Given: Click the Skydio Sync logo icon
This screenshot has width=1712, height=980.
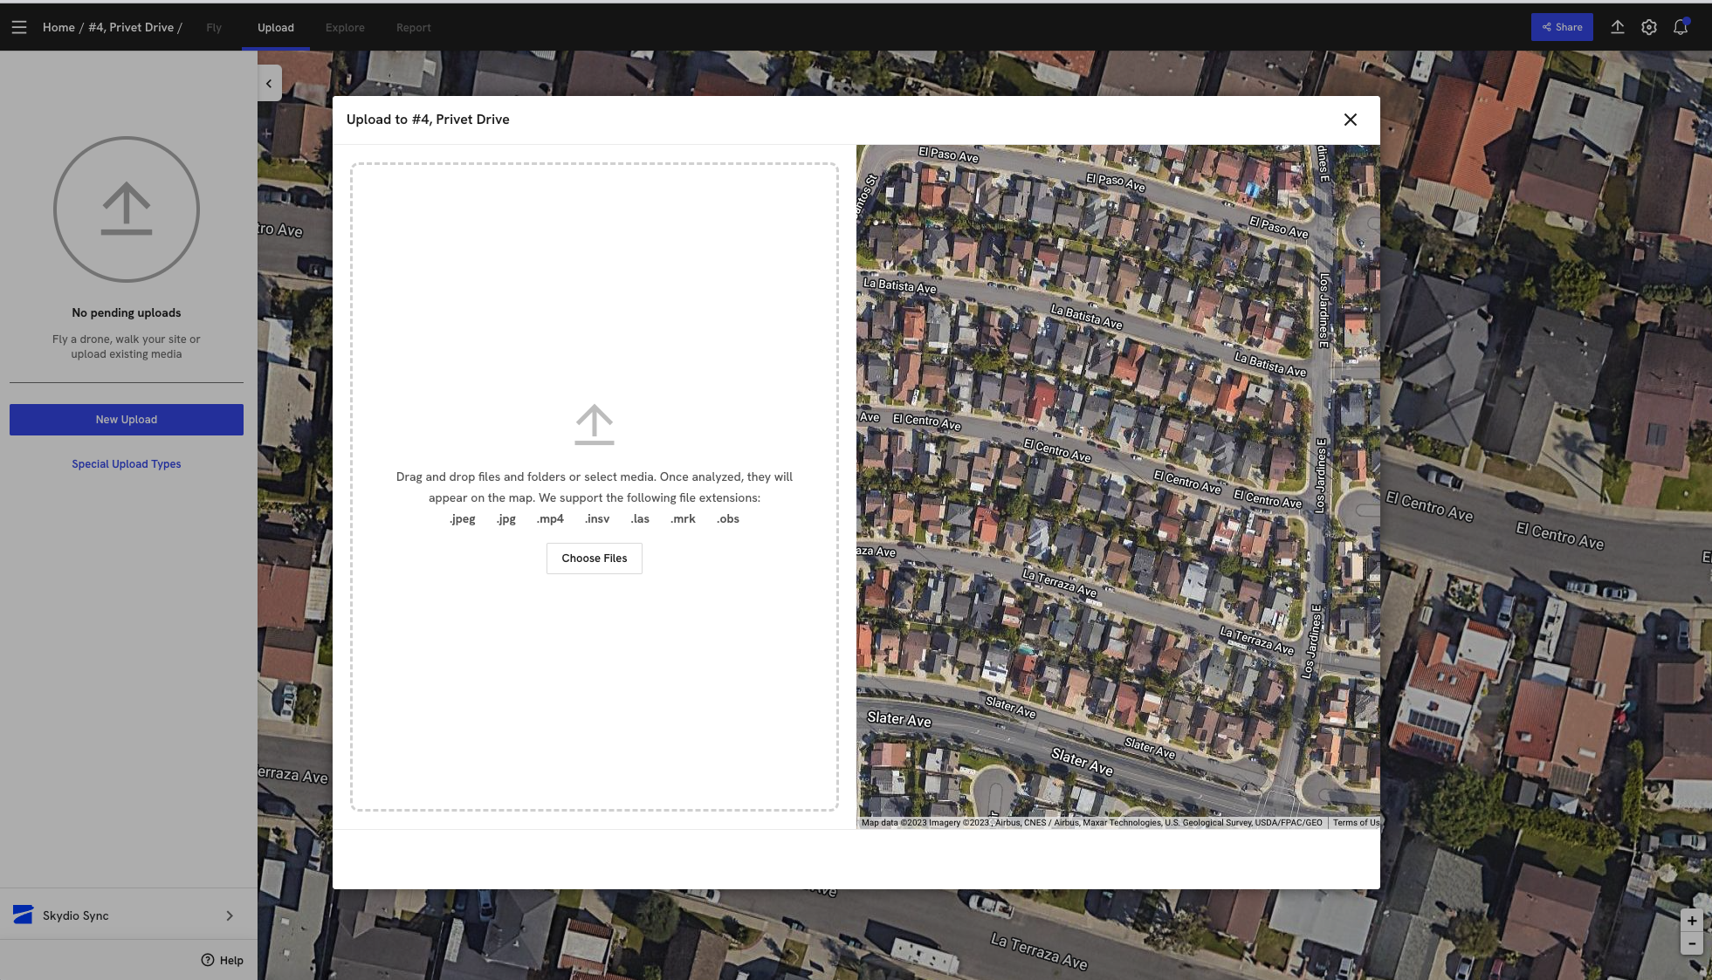Looking at the screenshot, I should pyautogui.click(x=24, y=915).
